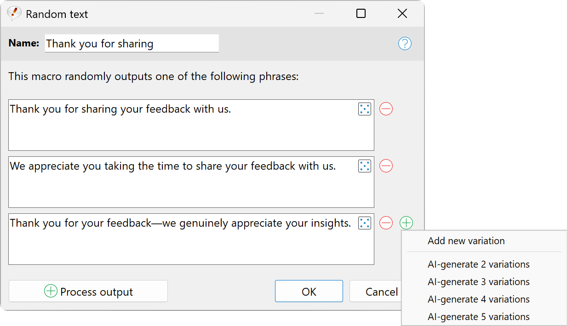Click the Name input field
The image size is (567, 326).
132,44
